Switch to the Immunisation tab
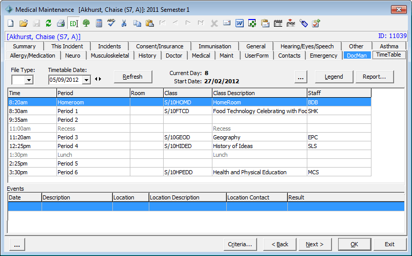The height and width of the screenshot is (256, 412). coord(214,46)
